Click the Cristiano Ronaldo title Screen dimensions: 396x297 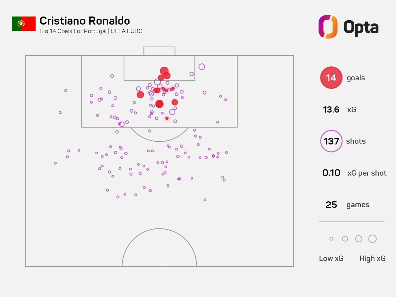85,21
